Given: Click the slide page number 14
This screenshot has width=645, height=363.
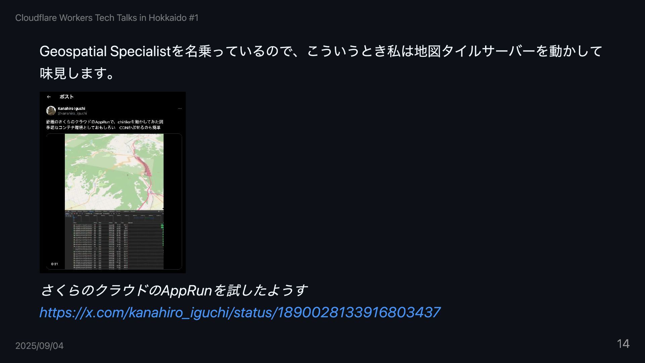Looking at the screenshot, I should [x=623, y=344].
